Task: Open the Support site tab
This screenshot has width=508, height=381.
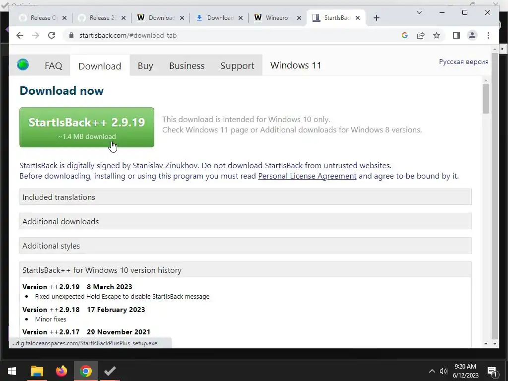Action: click(x=237, y=66)
